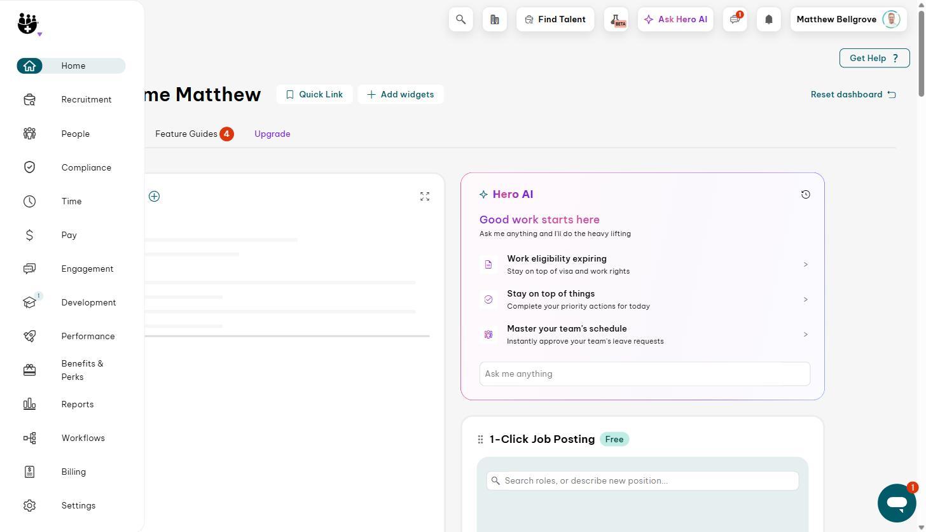This screenshot has width=926, height=532.
Task: Click the organisation building icon in header
Action: [495, 20]
